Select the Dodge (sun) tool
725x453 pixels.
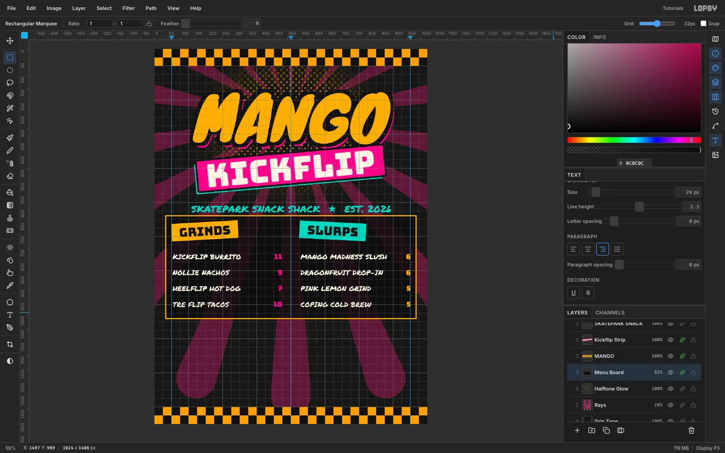[x=10, y=247]
